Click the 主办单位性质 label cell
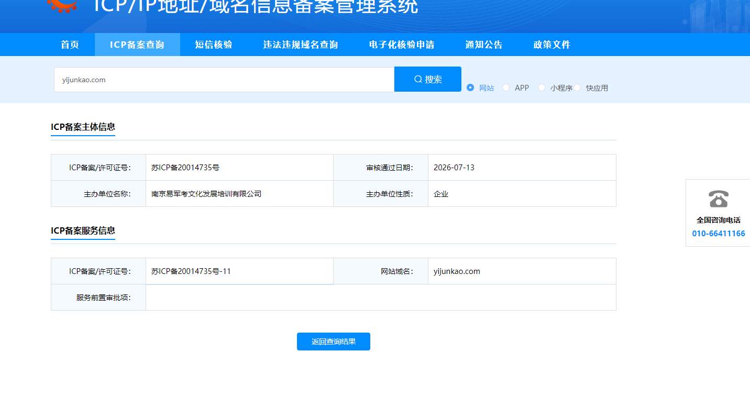 [381, 194]
